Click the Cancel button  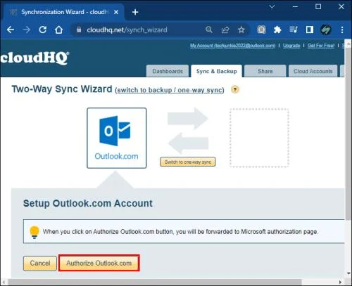pyautogui.click(x=40, y=263)
